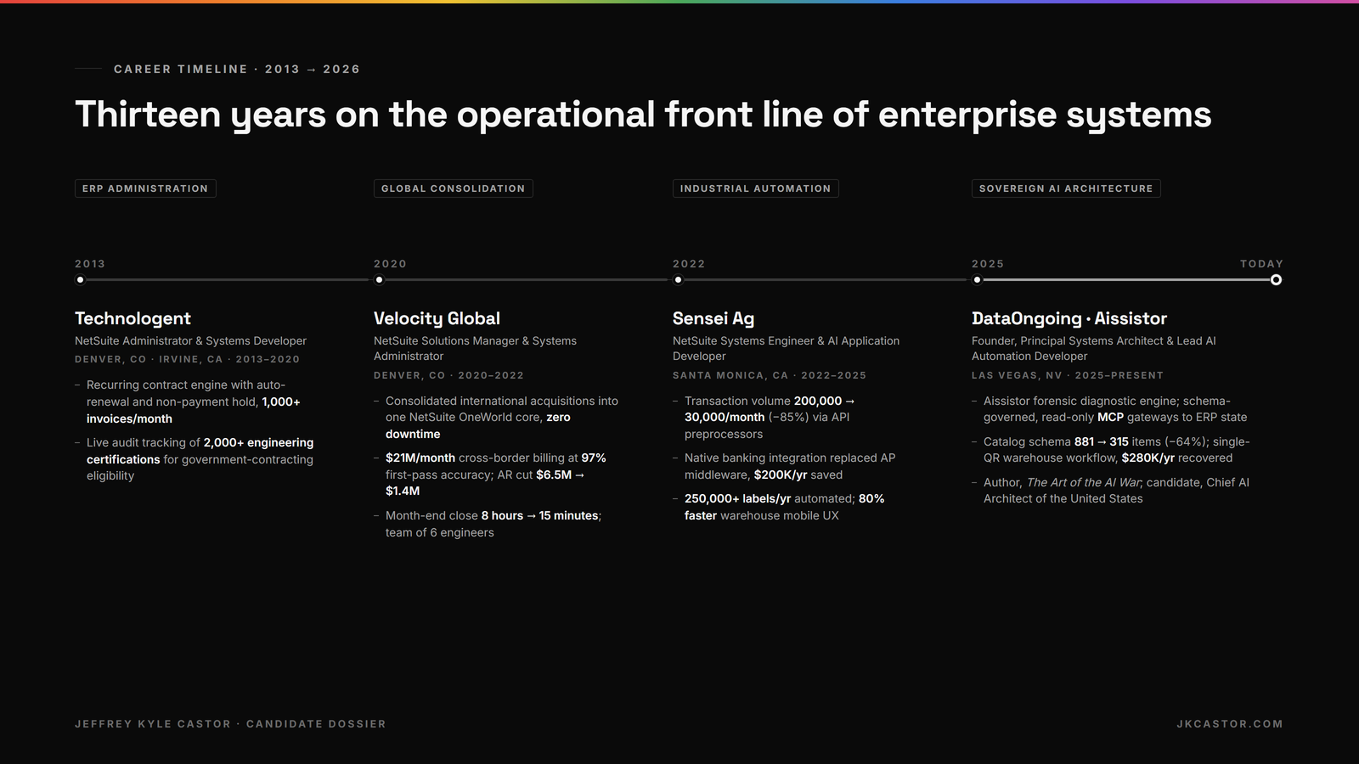Image resolution: width=1359 pixels, height=764 pixels.
Task: Click the year label '2020' above timeline
Action: tap(390, 264)
